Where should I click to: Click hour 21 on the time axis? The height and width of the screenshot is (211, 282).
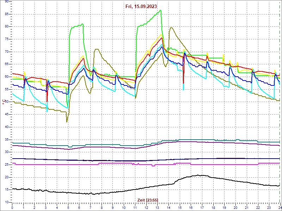click(246, 207)
